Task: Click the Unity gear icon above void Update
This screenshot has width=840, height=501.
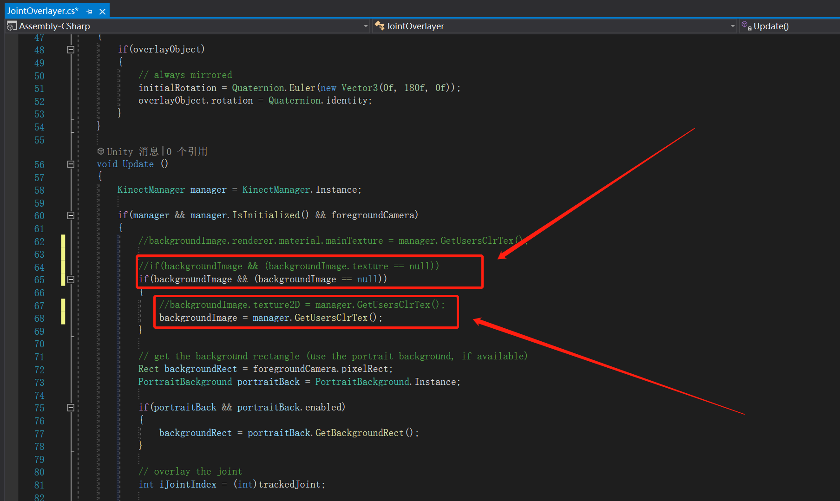Action: [x=100, y=151]
